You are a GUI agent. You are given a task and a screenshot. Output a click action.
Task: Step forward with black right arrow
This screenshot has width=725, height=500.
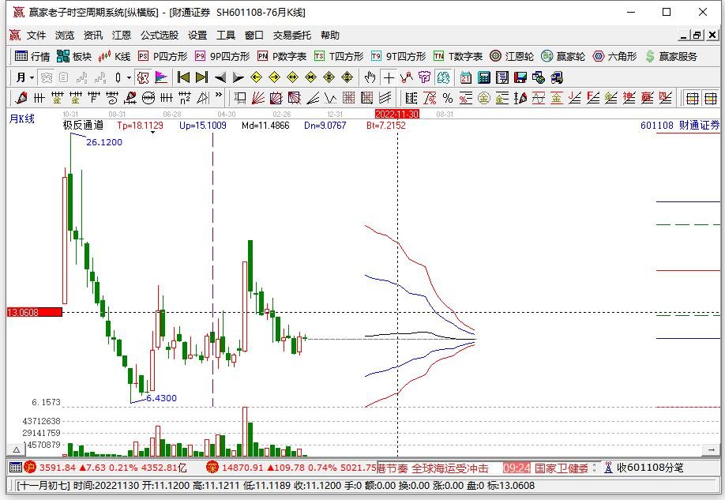click(x=239, y=77)
